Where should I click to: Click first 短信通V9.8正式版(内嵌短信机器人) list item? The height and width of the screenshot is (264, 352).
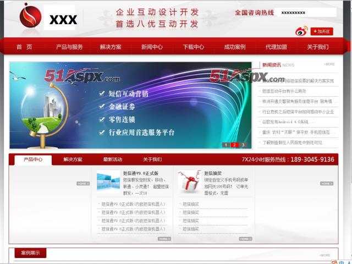(x=133, y=204)
